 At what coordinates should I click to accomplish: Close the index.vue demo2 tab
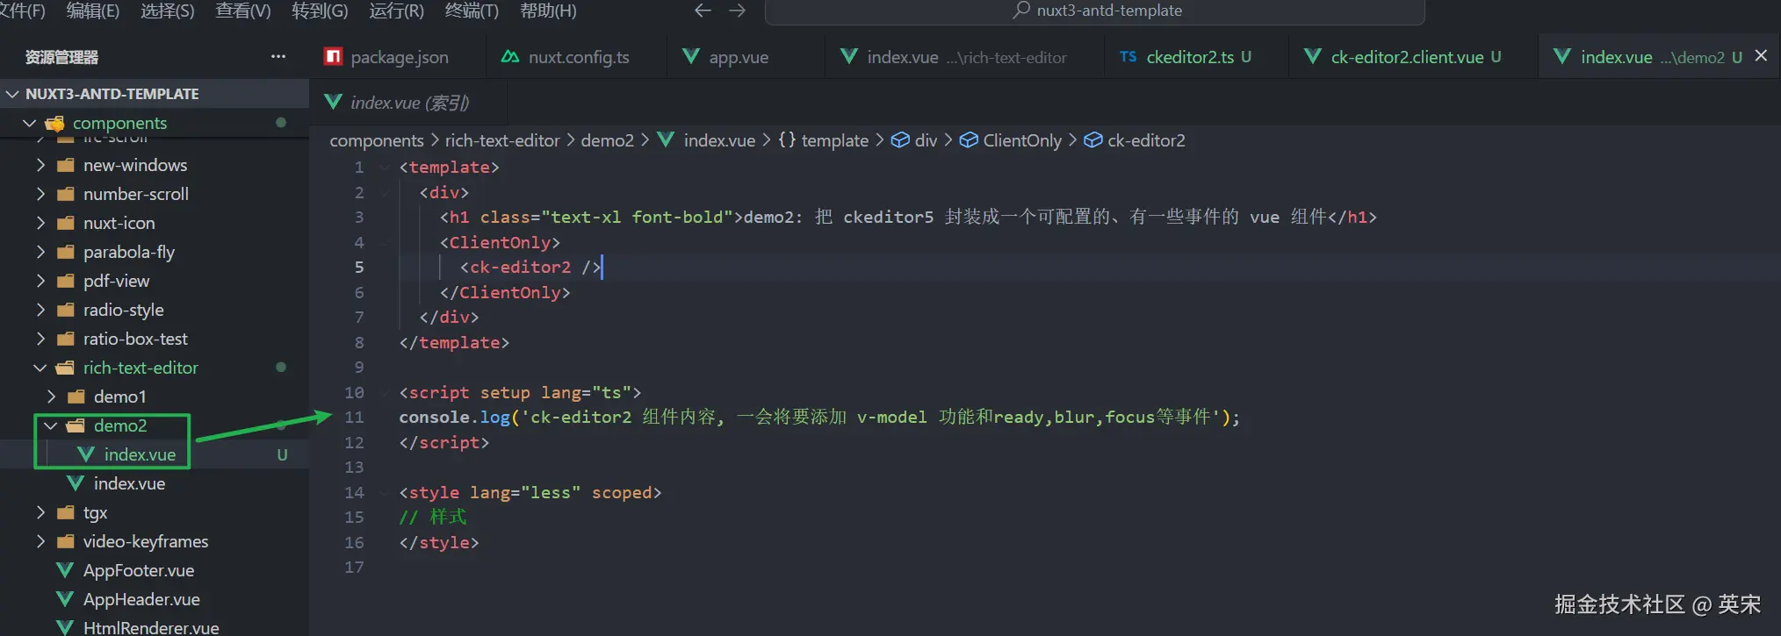[x=1761, y=56]
